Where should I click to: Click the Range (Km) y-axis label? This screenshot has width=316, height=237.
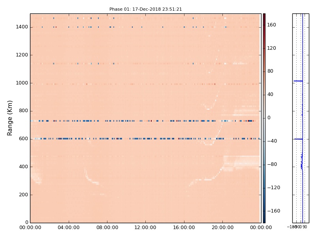(x=9, y=118)
